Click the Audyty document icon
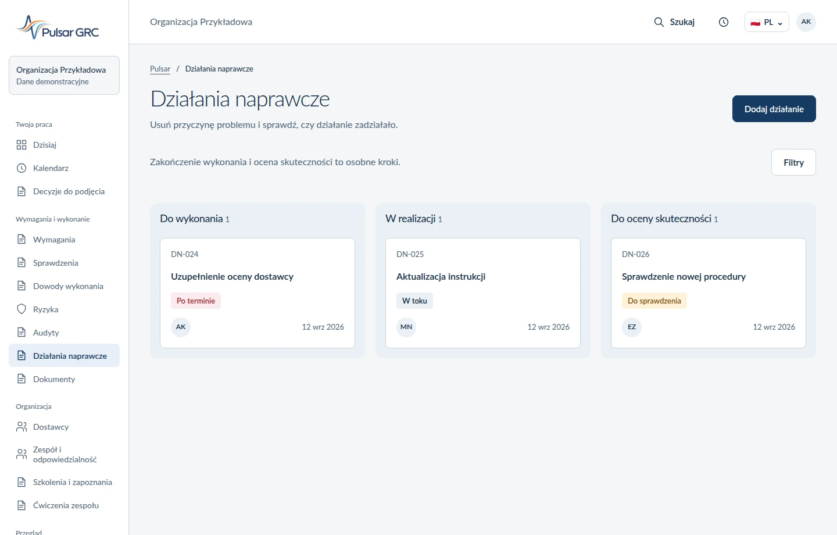Image resolution: width=837 pixels, height=535 pixels. [22, 333]
